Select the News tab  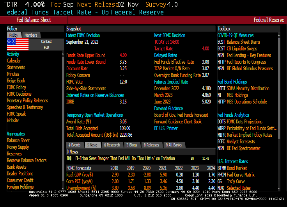pos(93,145)
